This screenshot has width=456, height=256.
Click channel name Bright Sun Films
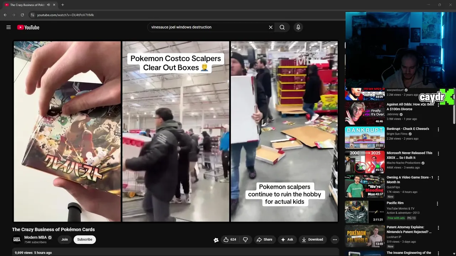(x=397, y=134)
